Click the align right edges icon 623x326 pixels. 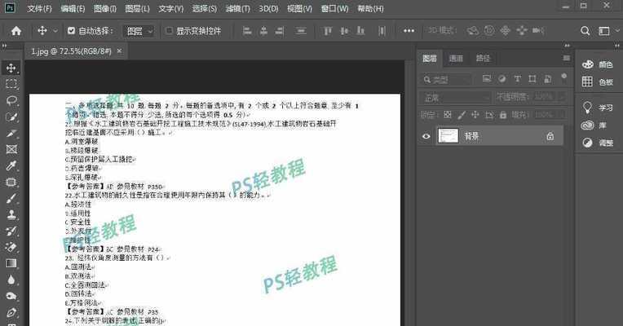pyautogui.click(x=280, y=31)
